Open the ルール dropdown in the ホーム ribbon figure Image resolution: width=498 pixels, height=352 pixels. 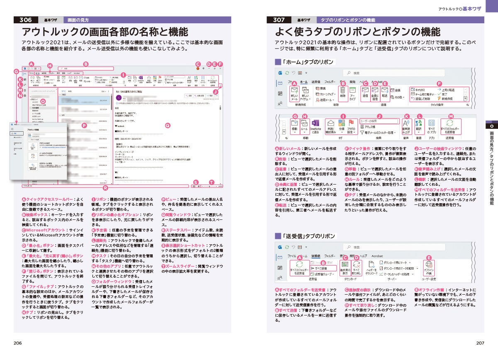pyautogui.click(x=305, y=126)
